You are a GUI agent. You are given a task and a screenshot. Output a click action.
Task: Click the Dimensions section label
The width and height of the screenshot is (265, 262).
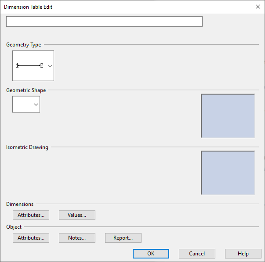(x=20, y=204)
